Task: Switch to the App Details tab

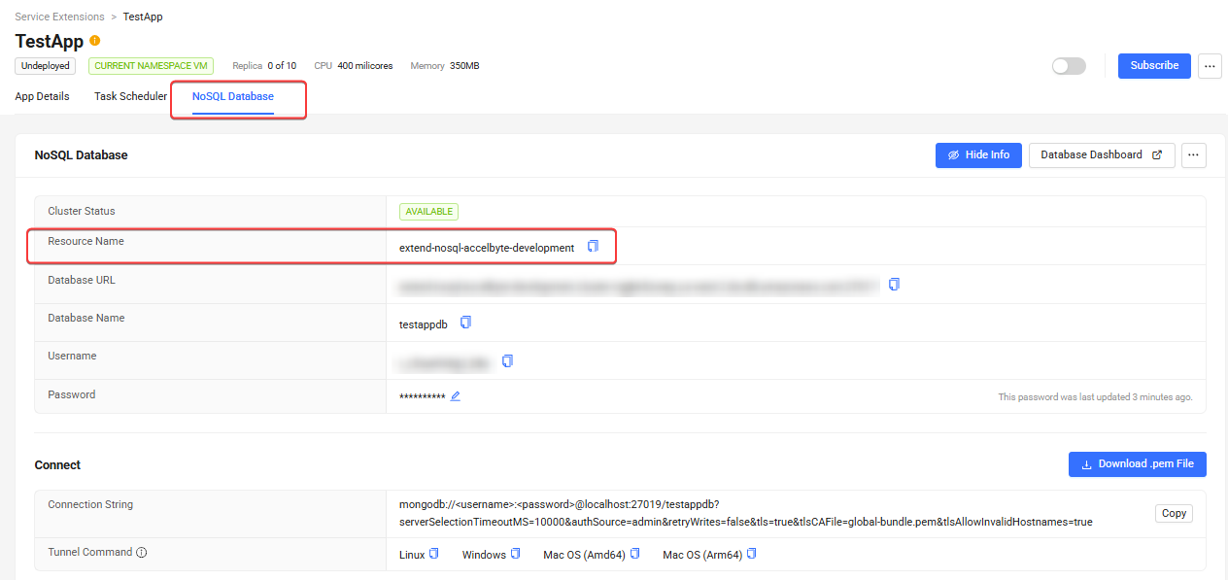Action: point(43,97)
